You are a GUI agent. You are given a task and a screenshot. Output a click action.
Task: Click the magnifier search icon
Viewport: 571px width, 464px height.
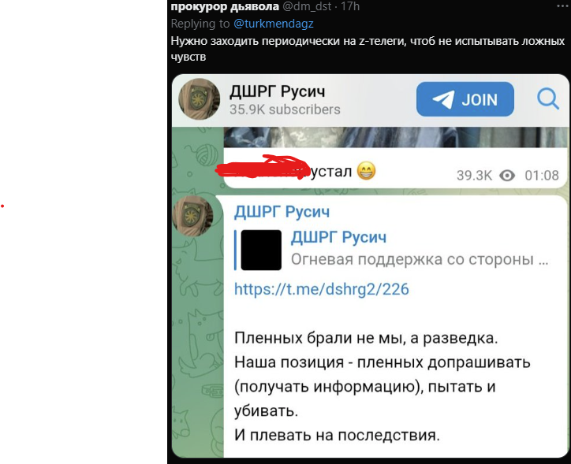pos(548,98)
